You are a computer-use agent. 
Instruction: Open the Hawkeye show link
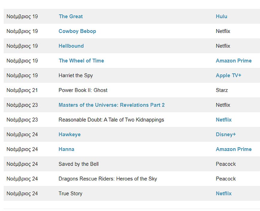[69, 135]
